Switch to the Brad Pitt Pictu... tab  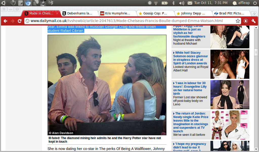pos(231,13)
